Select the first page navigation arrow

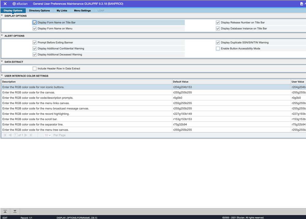5,135
